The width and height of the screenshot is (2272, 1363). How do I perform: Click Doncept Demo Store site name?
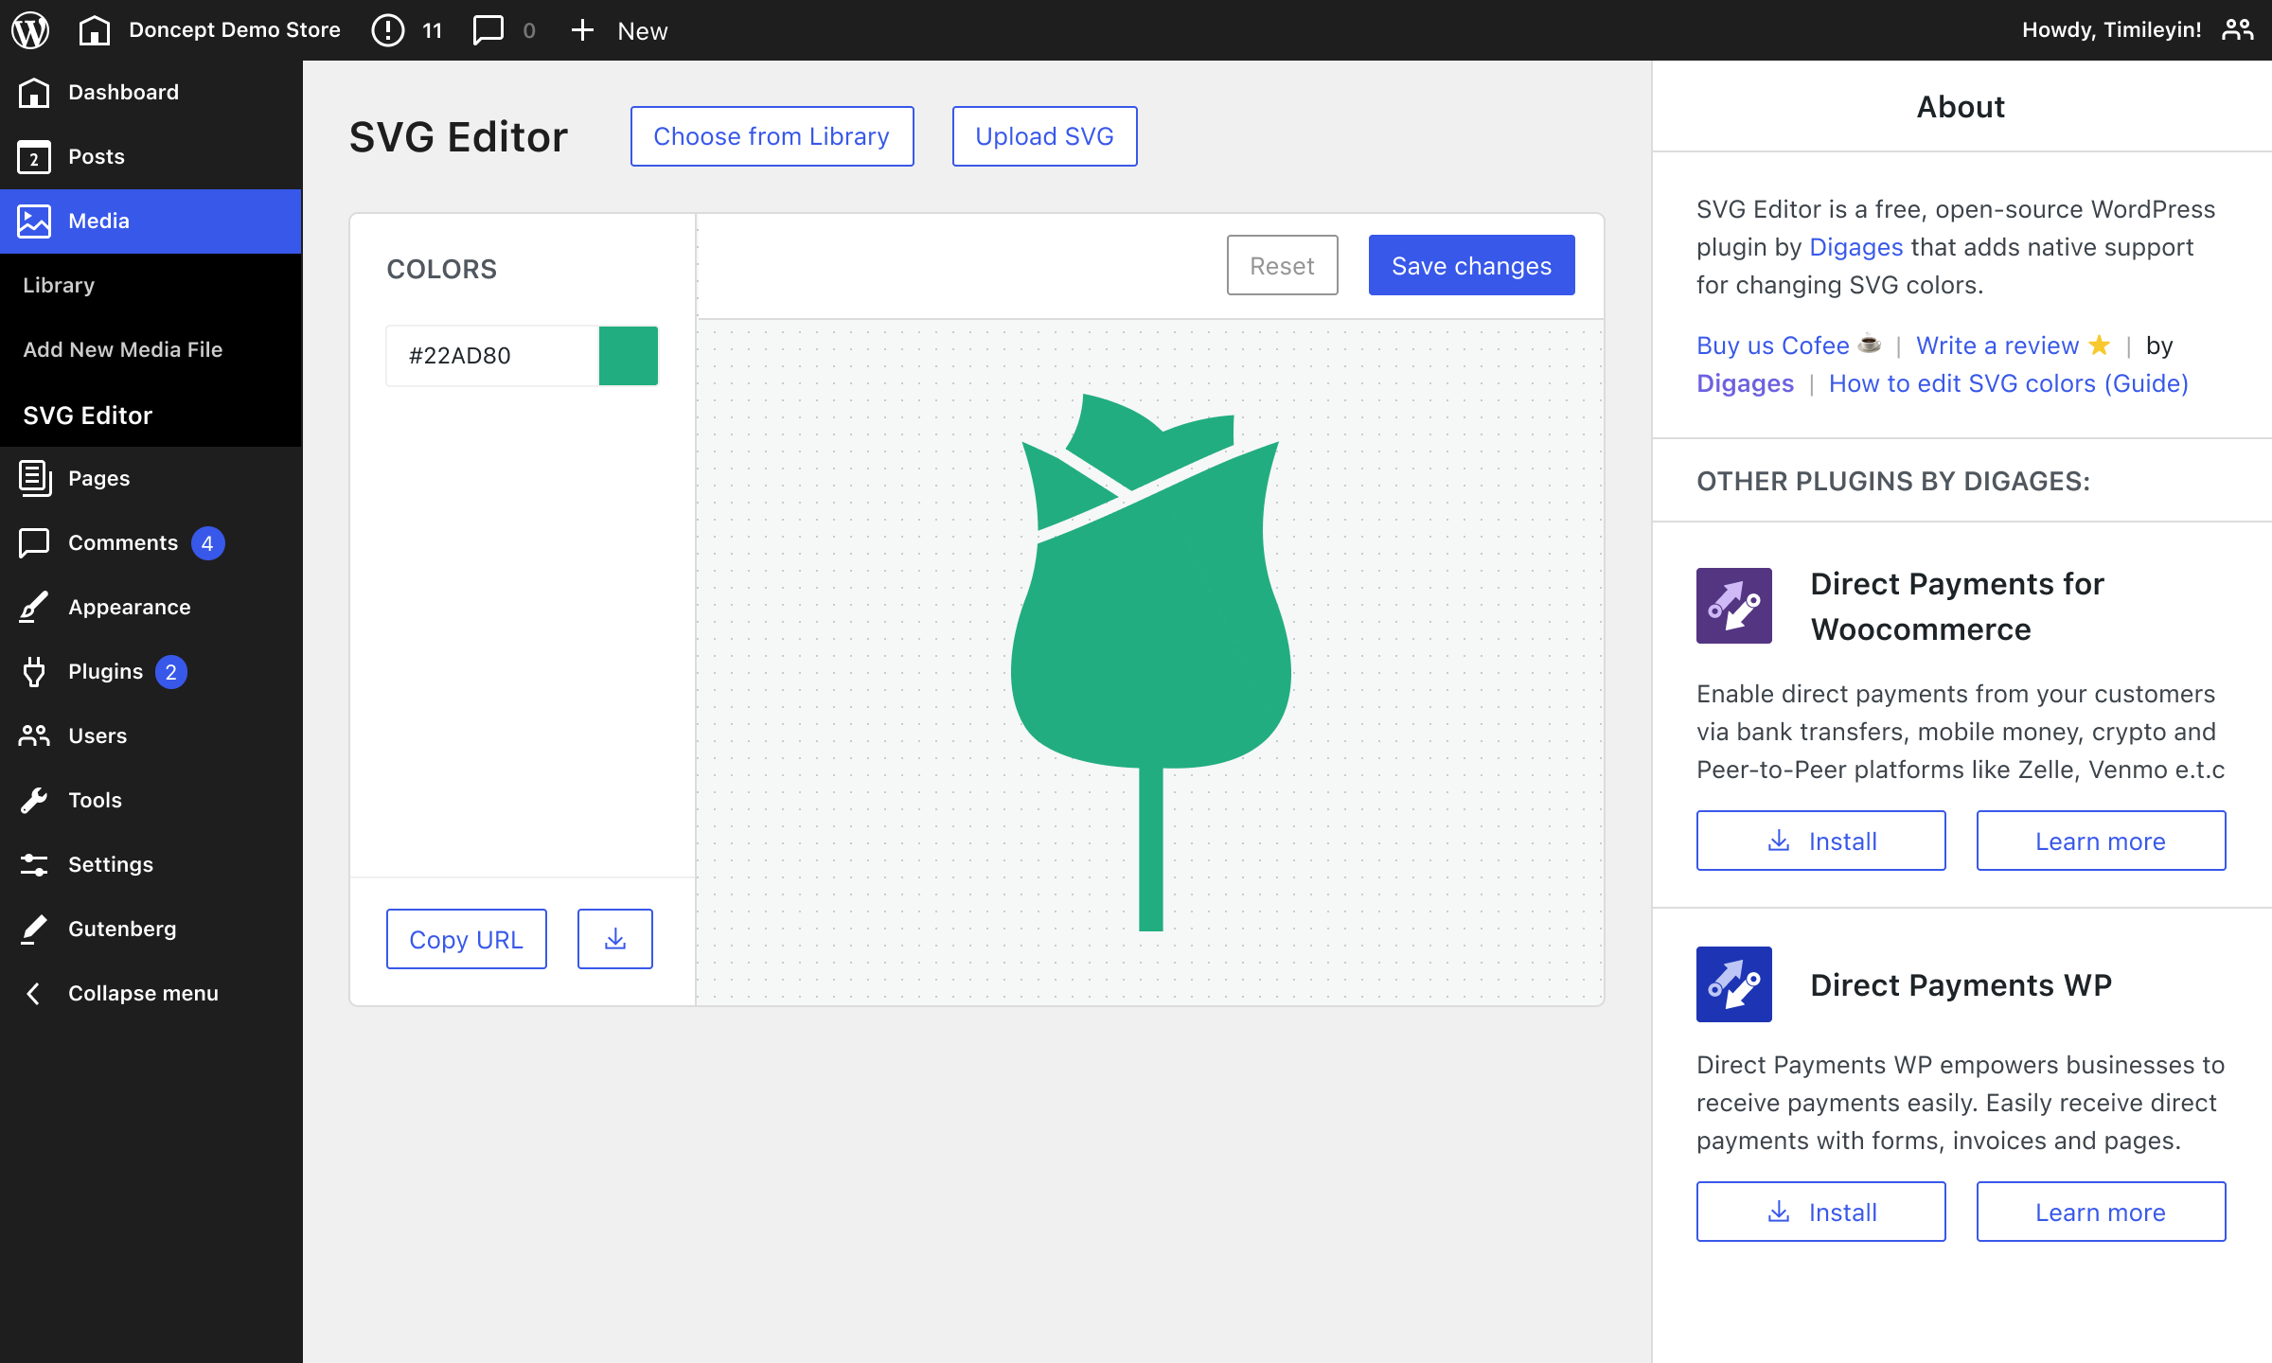click(235, 30)
